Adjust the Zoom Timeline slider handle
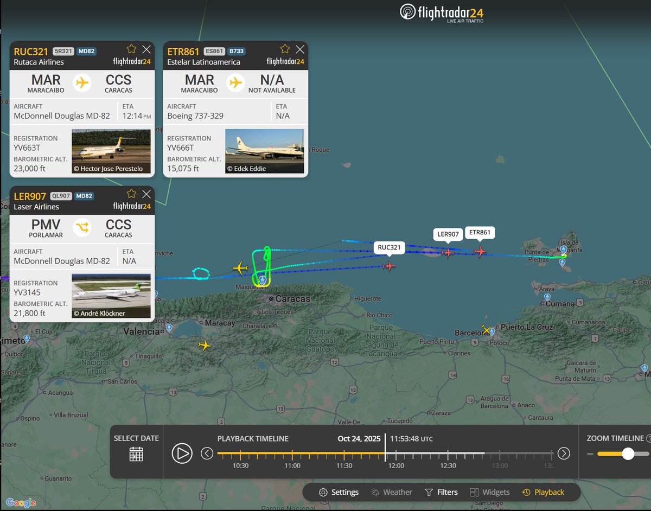This screenshot has width=651, height=511. (628, 453)
